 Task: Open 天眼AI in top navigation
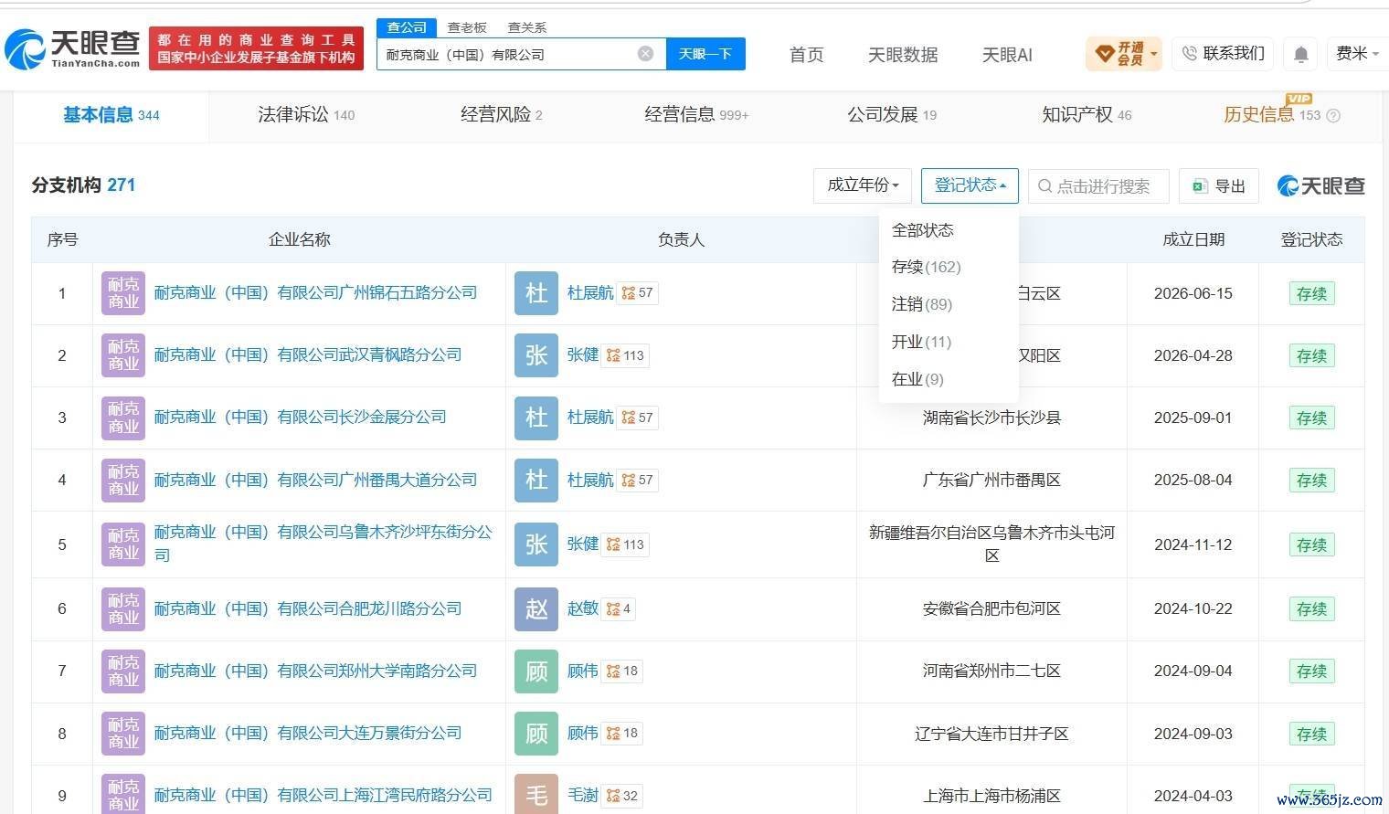click(x=1007, y=55)
